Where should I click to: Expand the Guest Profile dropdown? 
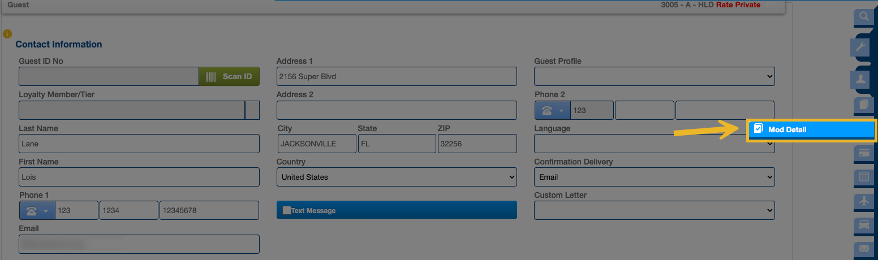point(654,76)
